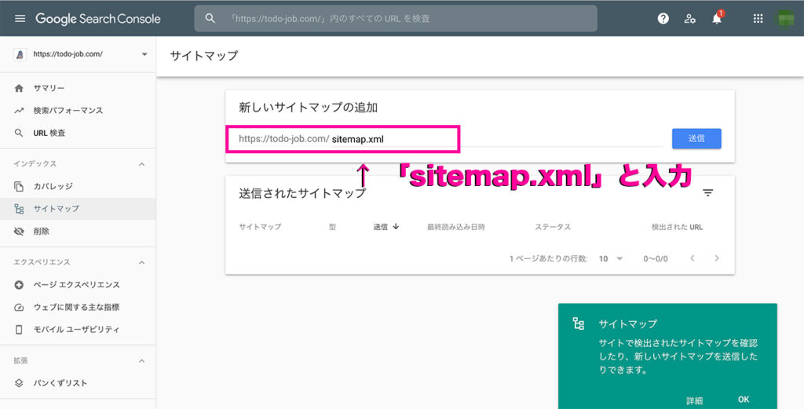Click the sitemap tree icon in sidebar
The height and width of the screenshot is (409, 804).
19,209
